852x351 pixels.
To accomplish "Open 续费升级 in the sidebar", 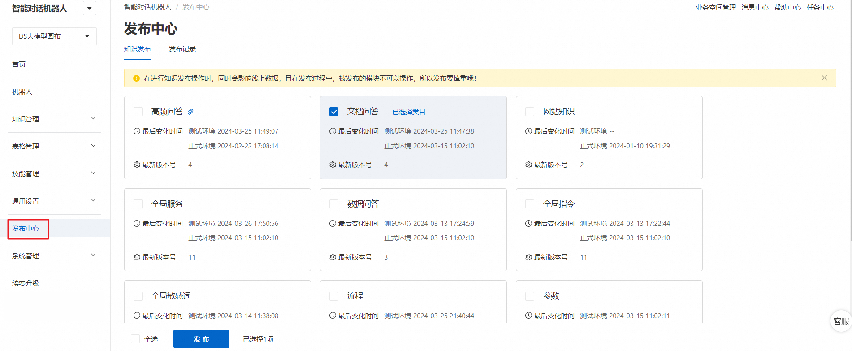I will coord(26,283).
